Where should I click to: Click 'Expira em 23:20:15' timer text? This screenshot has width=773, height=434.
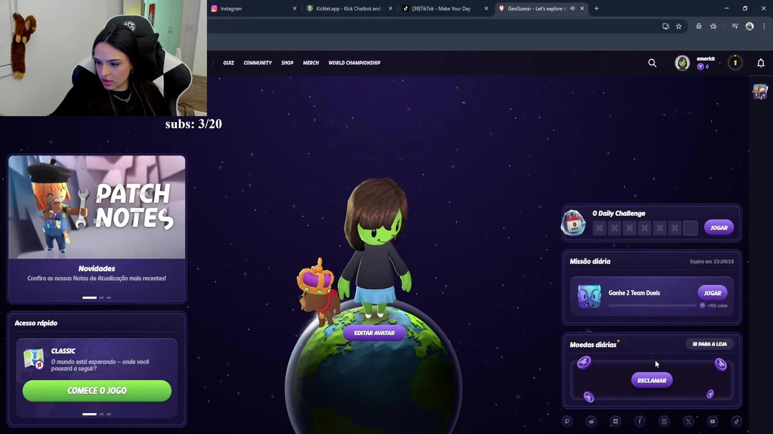(712, 262)
